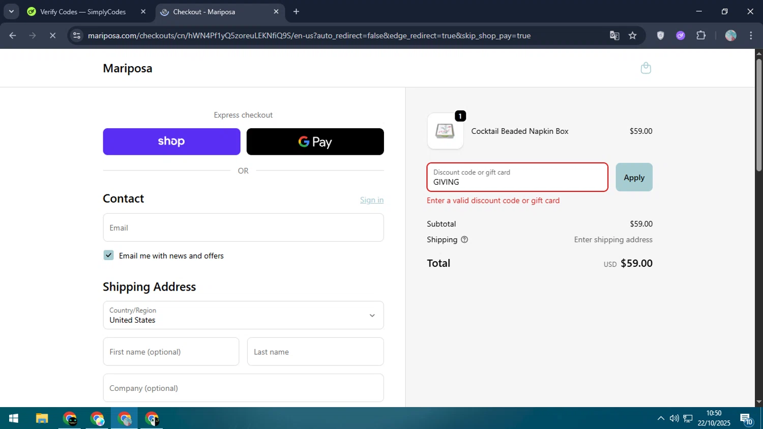Bookmark this page with the star icon
This screenshot has width=763, height=429.
632,36
